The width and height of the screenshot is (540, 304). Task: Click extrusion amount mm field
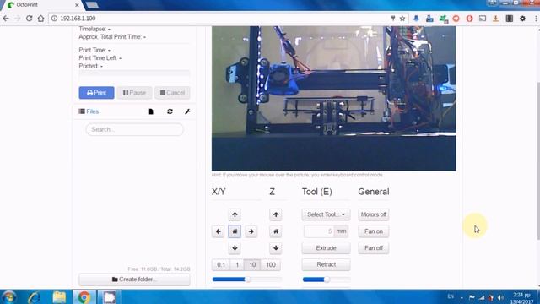[x=319, y=231]
